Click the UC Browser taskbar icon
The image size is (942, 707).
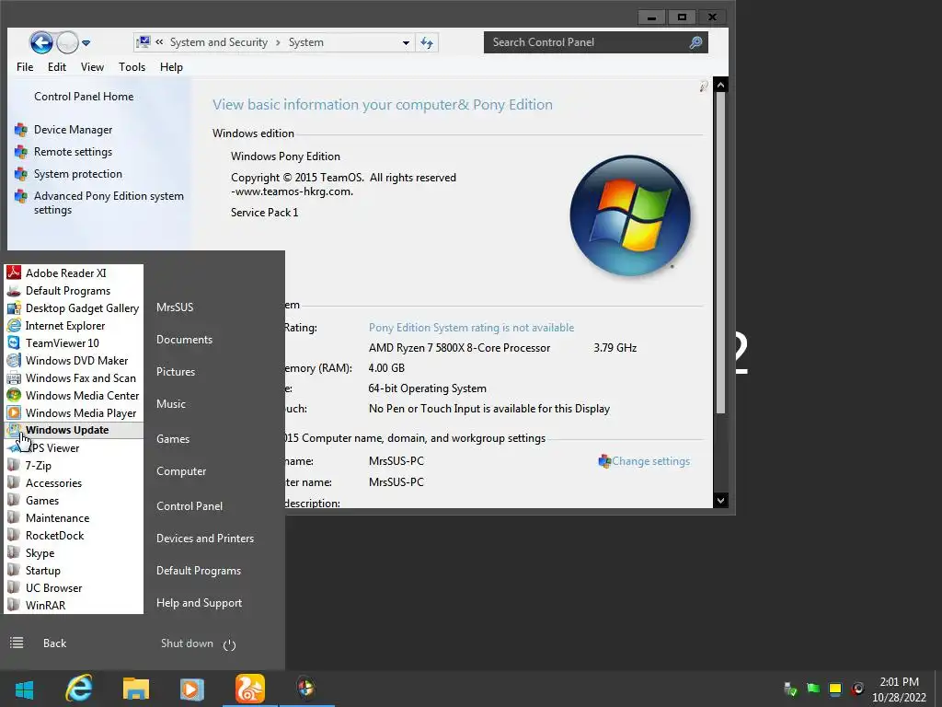coord(250,689)
